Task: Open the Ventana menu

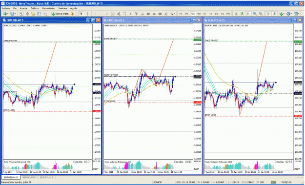Action: coord(63,8)
